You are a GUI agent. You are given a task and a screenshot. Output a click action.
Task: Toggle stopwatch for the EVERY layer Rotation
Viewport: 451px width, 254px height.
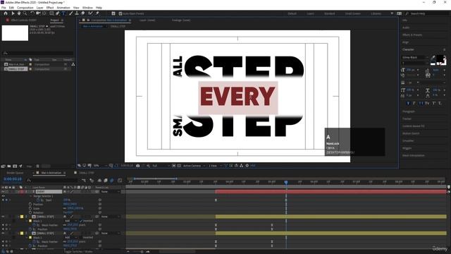click(30, 212)
